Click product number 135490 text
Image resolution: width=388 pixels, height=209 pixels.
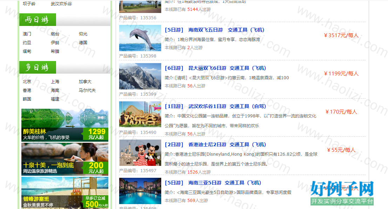(138, 133)
